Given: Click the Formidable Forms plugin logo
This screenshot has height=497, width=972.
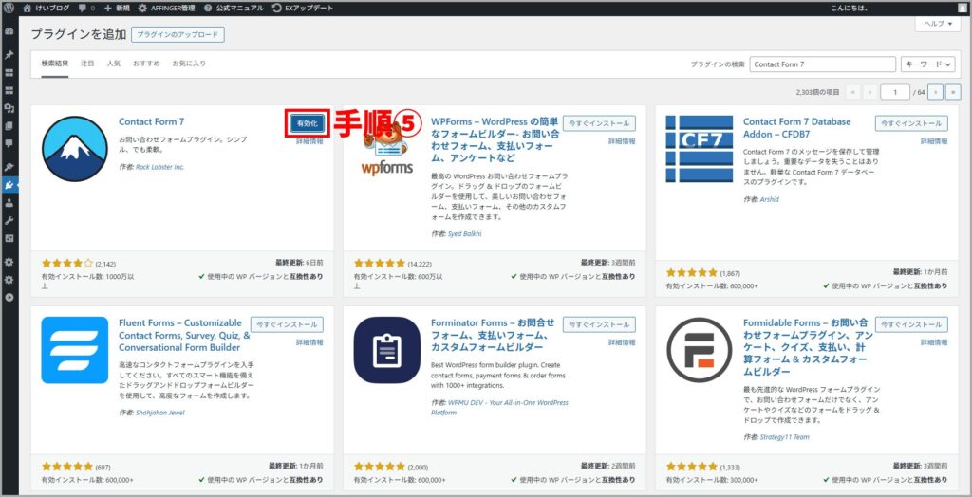Looking at the screenshot, I should (698, 349).
